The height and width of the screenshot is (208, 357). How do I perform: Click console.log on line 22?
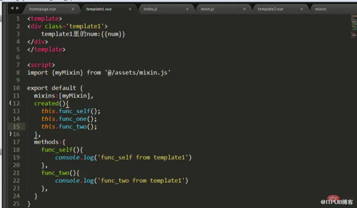point(75,181)
